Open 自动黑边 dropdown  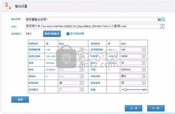click(82, 90)
